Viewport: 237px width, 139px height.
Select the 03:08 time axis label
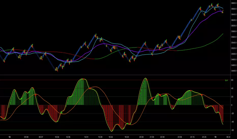[x=26, y=137]
